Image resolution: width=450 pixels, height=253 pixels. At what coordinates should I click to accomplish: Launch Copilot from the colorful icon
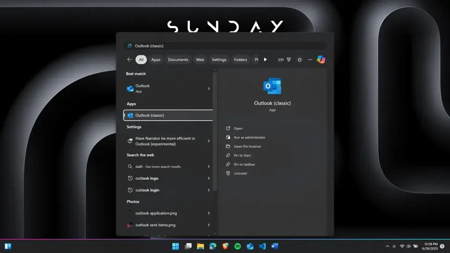point(321,59)
